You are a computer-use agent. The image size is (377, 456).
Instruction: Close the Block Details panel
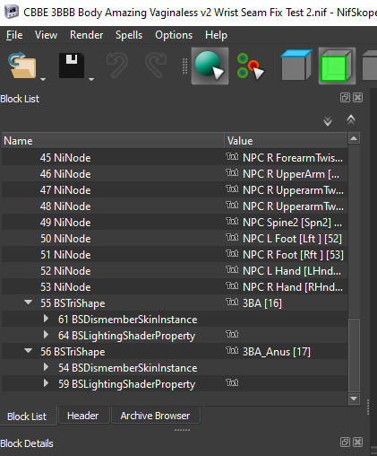tap(357, 442)
